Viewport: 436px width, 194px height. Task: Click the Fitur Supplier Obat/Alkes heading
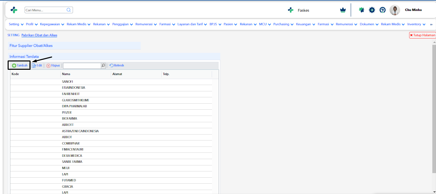[x=31, y=46]
